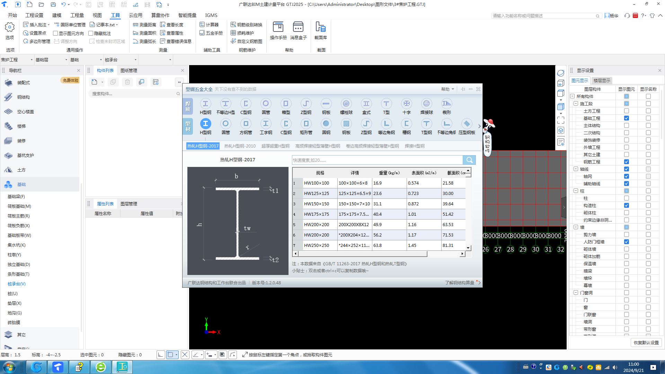The image size is (665, 374).
Task: Switch to 楼层显示 tab
Action: (x=602, y=80)
